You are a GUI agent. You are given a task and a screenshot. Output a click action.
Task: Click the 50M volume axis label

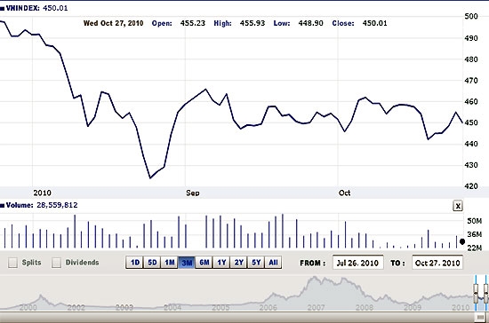(475, 221)
